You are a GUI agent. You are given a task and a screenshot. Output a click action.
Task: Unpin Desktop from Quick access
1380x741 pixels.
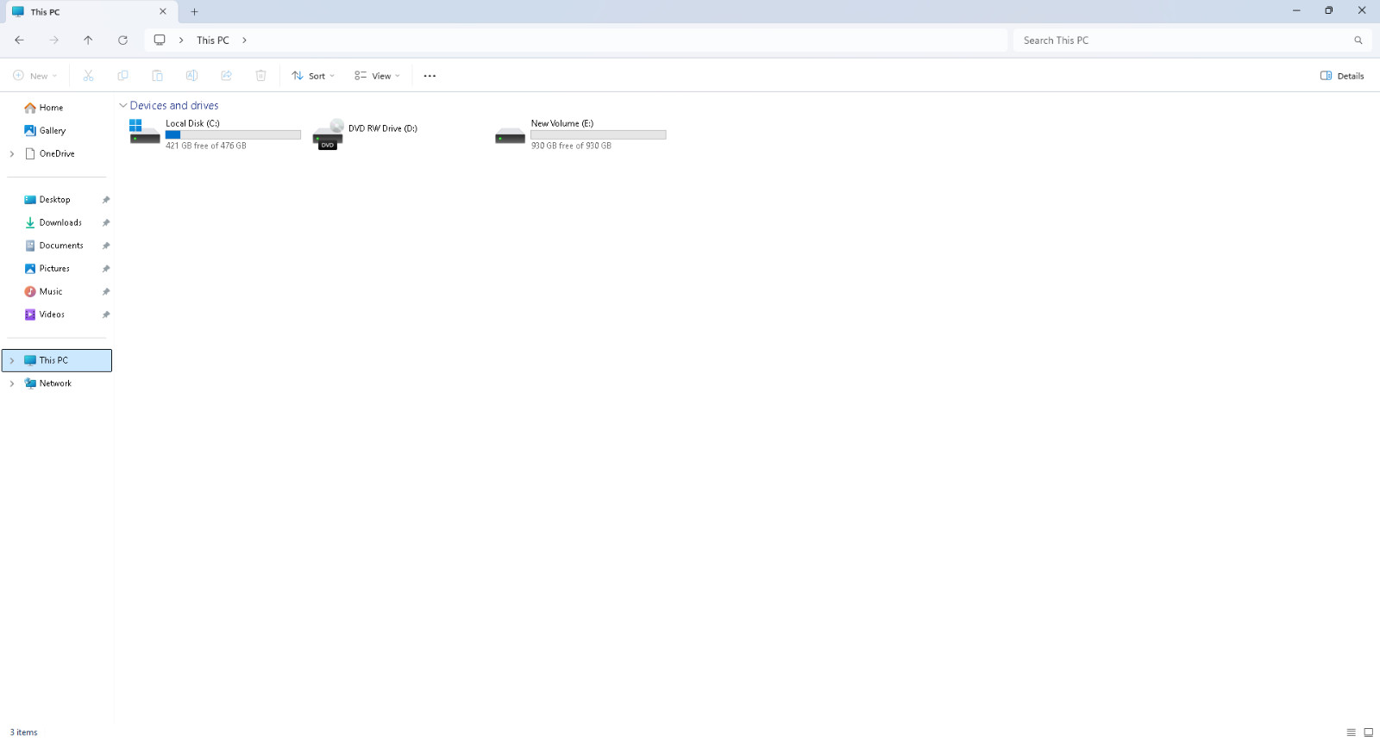pos(106,200)
